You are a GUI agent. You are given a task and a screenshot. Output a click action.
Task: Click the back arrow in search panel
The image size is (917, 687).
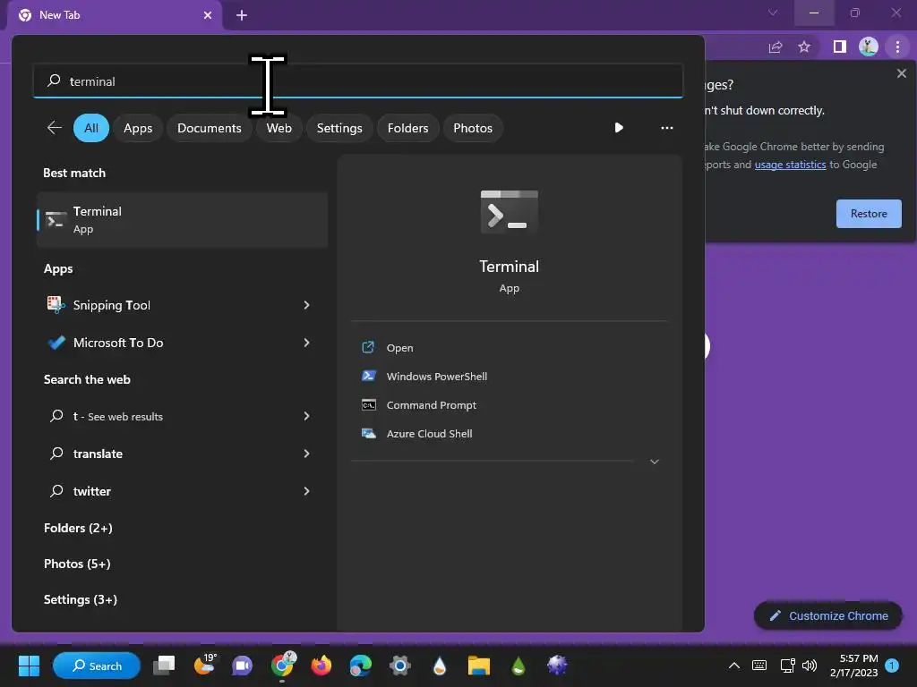55,127
